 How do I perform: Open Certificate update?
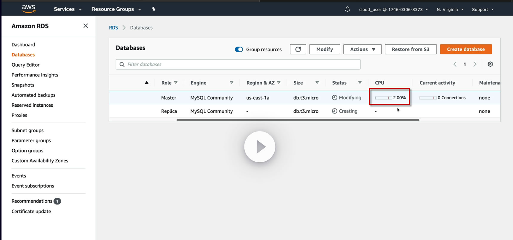pyautogui.click(x=31, y=212)
